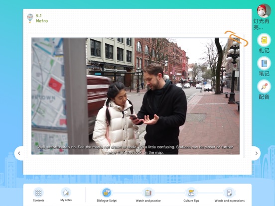Click the user avatar picture
The image size is (275, 206).
264,10
